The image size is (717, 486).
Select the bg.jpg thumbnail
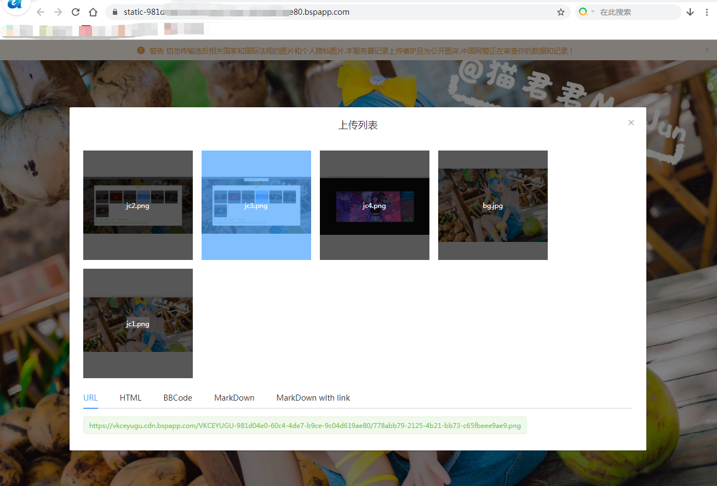point(493,205)
